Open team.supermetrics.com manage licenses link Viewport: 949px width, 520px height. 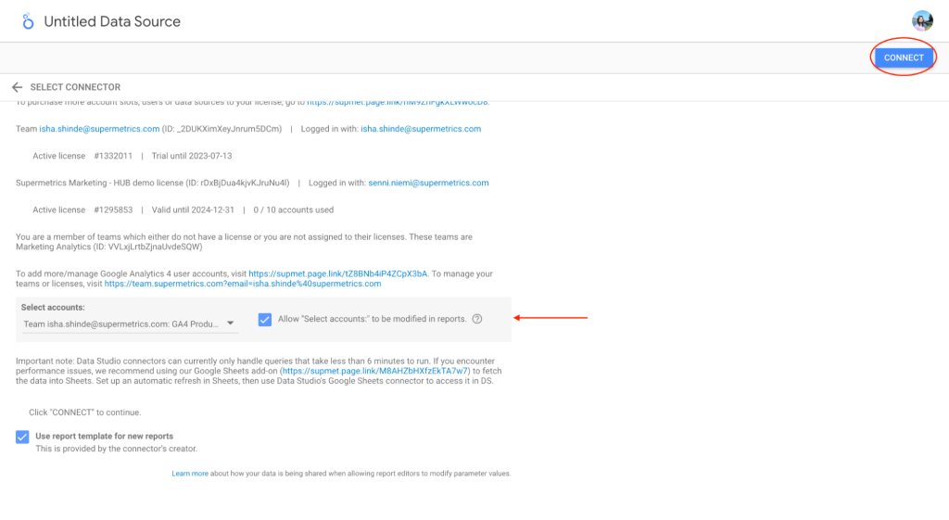(243, 284)
